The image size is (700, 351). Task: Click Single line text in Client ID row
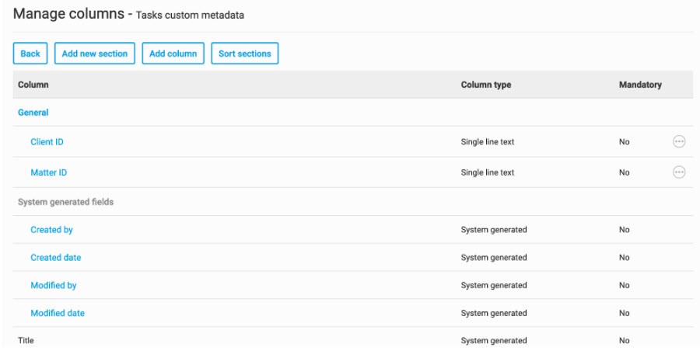(488, 142)
